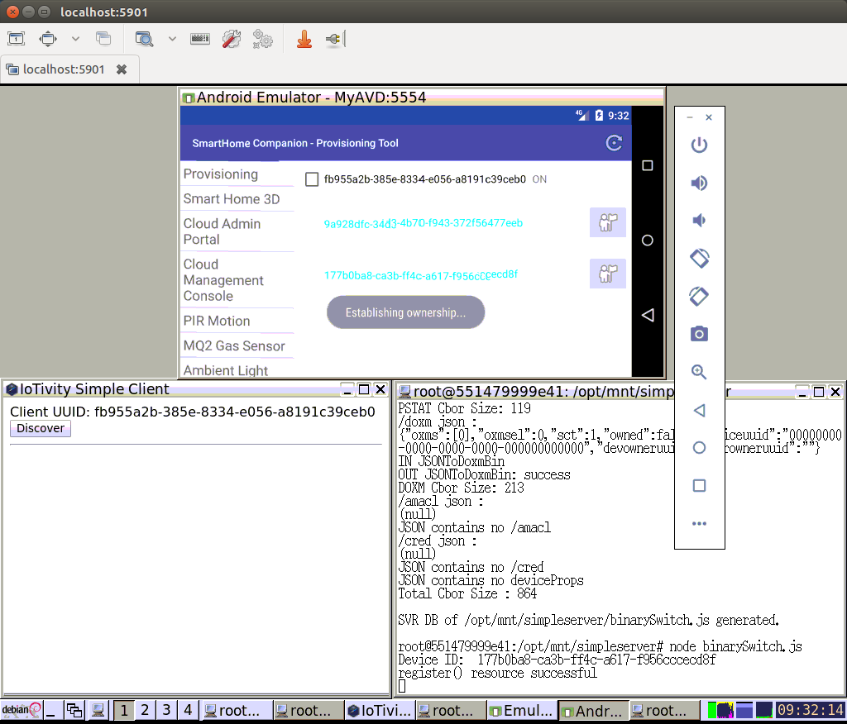Click ownership icon beside device 9a928dfc
Image resolution: width=847 pixels, height=724 pixels.
[607, 223]
